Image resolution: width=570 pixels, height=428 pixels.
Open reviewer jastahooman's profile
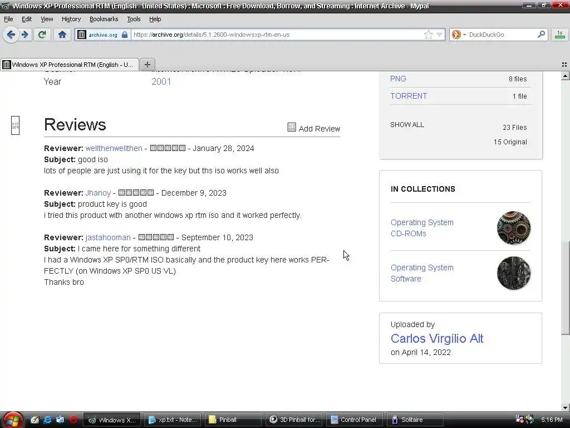click(x=108, y=237)
